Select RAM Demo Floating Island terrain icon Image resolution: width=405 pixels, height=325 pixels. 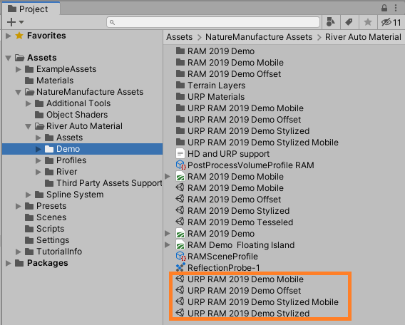click(x=180, y=244)
